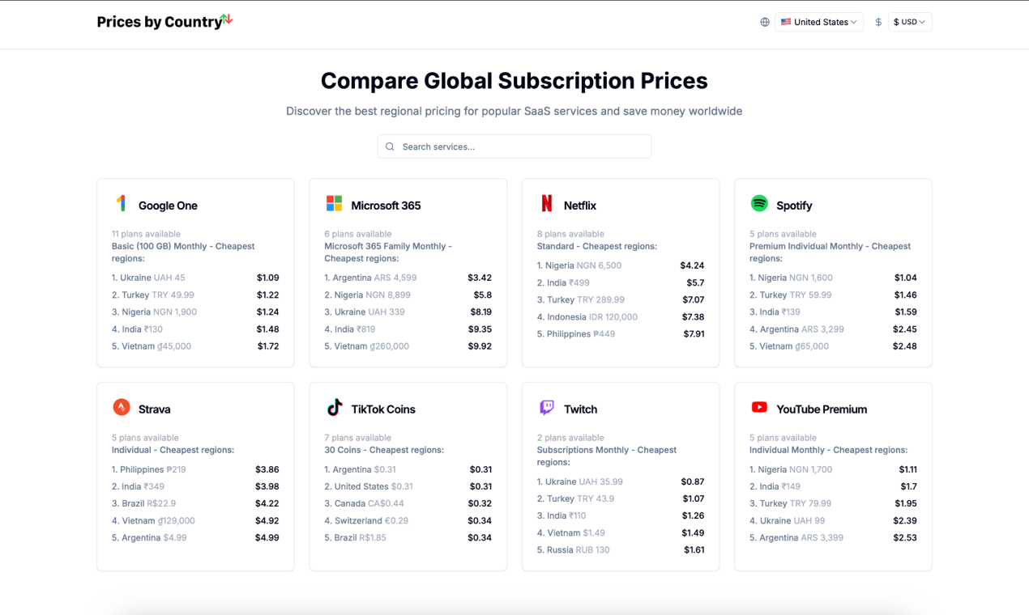Image resolution: width=1029 pixels, height=615 pixels.
Task: Click the Strava icon
Action: pyautogui.click(x=122, y=409)
